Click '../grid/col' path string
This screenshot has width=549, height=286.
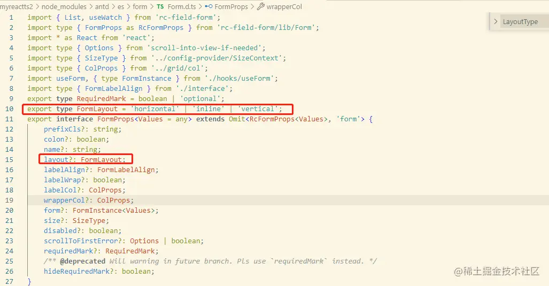pos(177,68)
